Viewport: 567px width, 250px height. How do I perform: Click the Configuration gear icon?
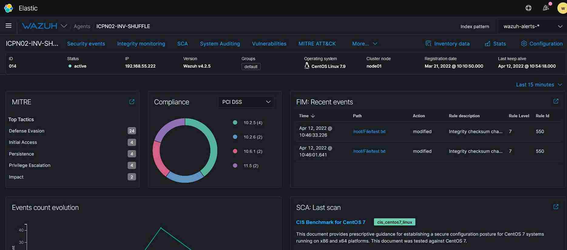[x=524, y=43]
